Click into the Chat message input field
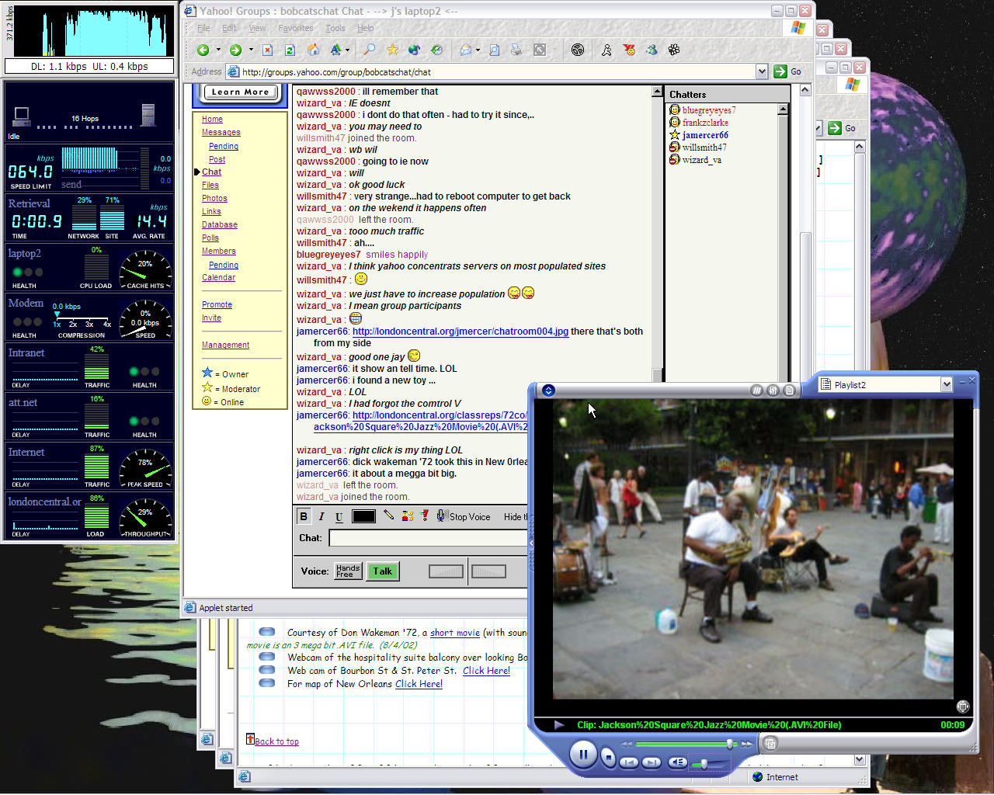994x795 pixels. tap(429, 538)
